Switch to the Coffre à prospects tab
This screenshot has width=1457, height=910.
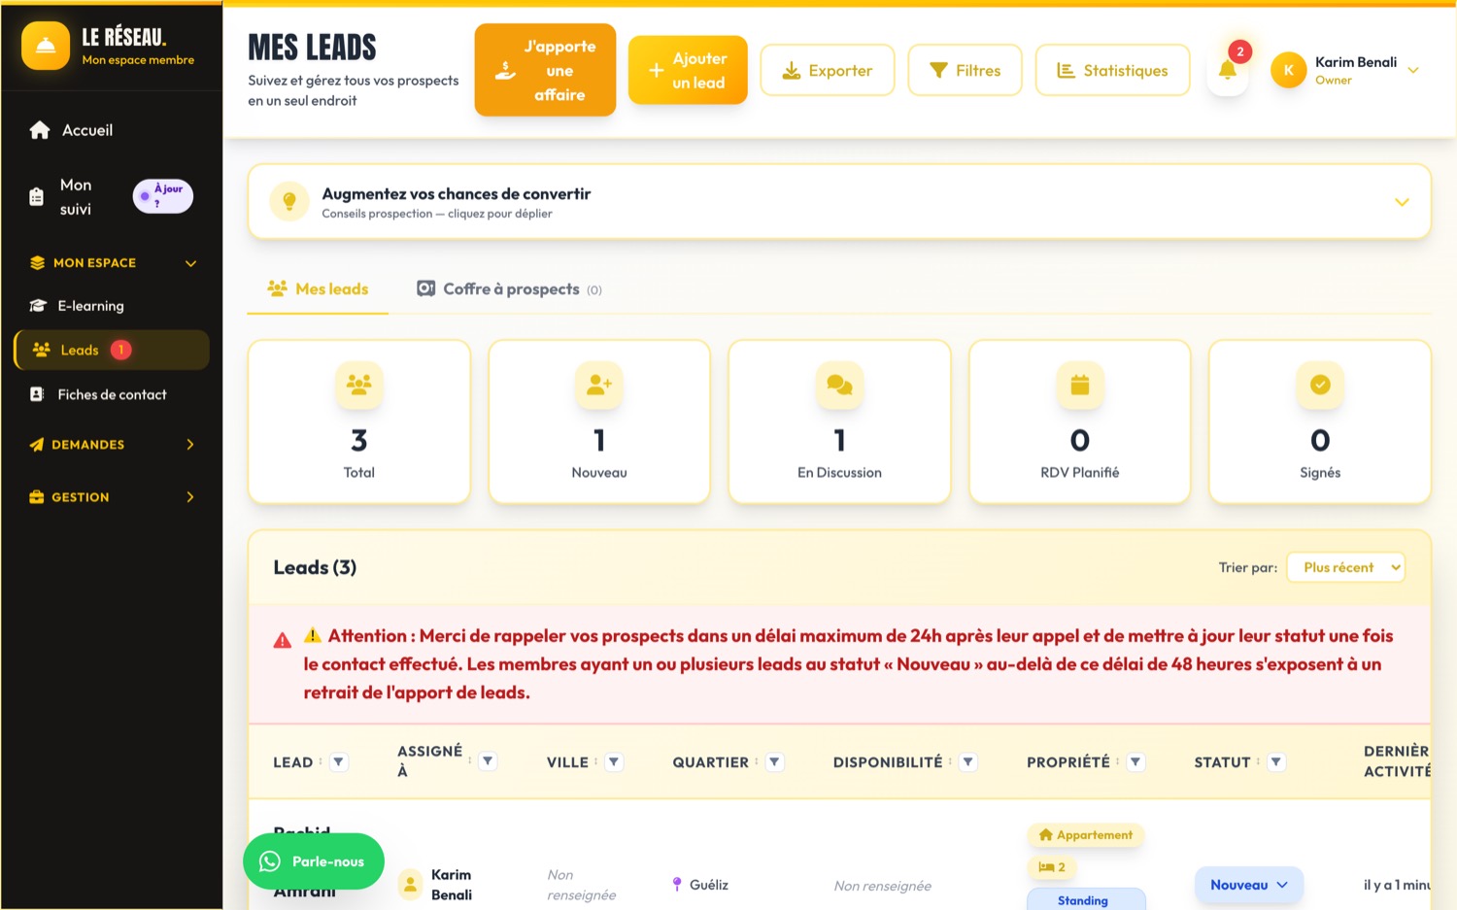pos(509,289)
